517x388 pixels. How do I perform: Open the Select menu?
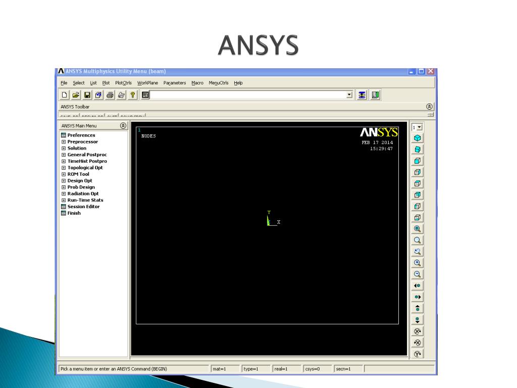[x=78, y=83]
